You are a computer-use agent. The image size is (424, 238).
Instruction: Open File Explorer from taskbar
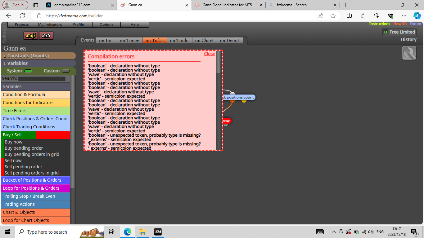point(142,232)
